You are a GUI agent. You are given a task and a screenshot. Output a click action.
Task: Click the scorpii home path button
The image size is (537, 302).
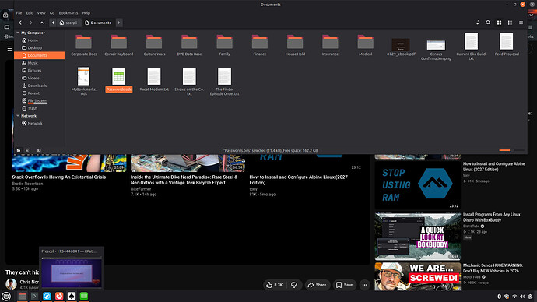68,23
